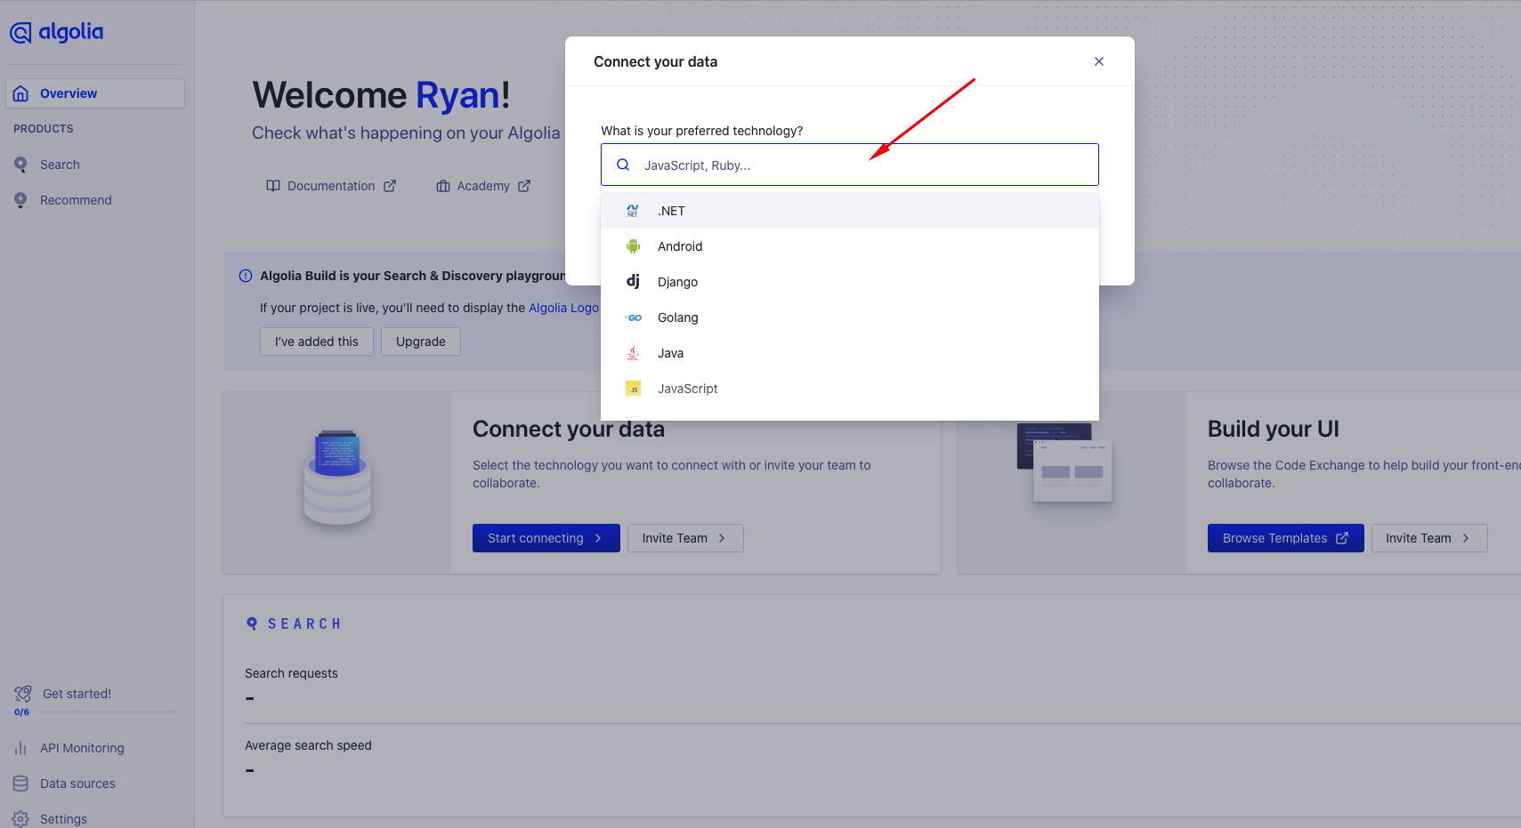Click the Golang GO icon
This screenshot has height=828, width=1521.
point(633,318)
